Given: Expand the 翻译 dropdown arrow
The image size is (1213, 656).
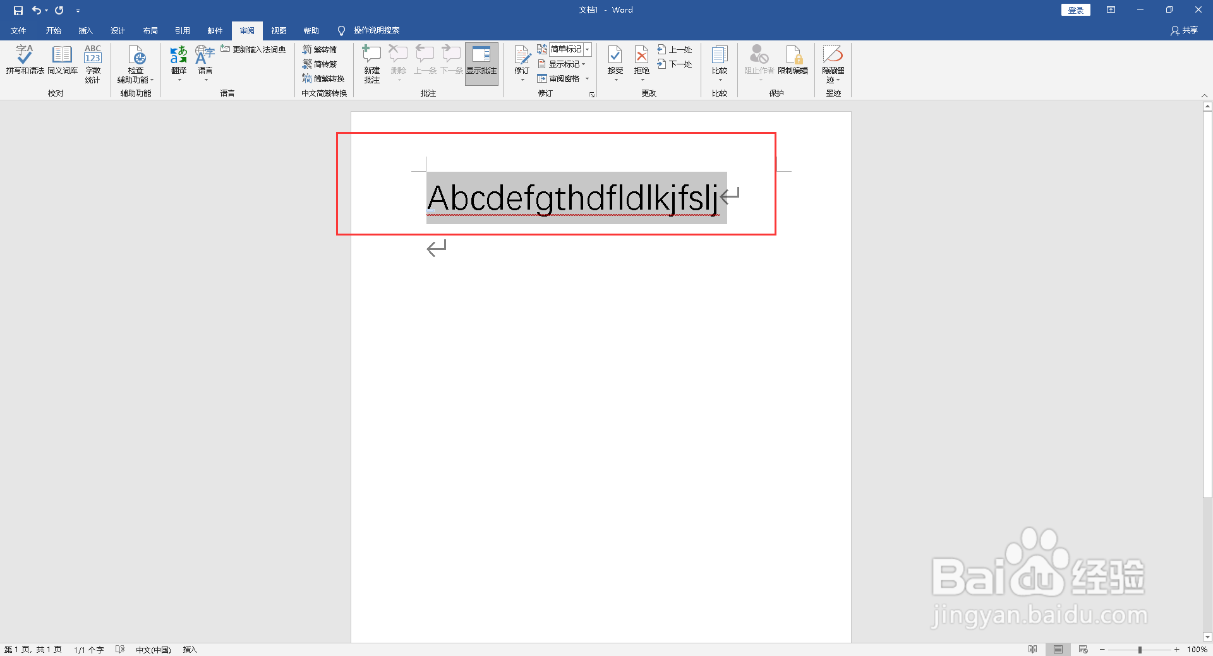Looking at the screenshot, I should [179, 80].
